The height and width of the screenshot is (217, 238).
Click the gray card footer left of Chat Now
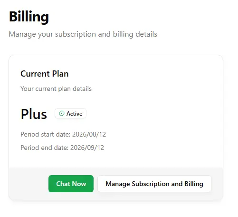29,184
